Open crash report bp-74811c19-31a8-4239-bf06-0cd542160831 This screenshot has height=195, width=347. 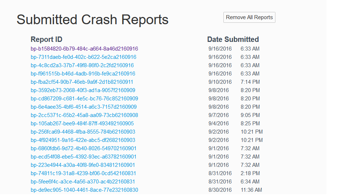tap(83, 173)
